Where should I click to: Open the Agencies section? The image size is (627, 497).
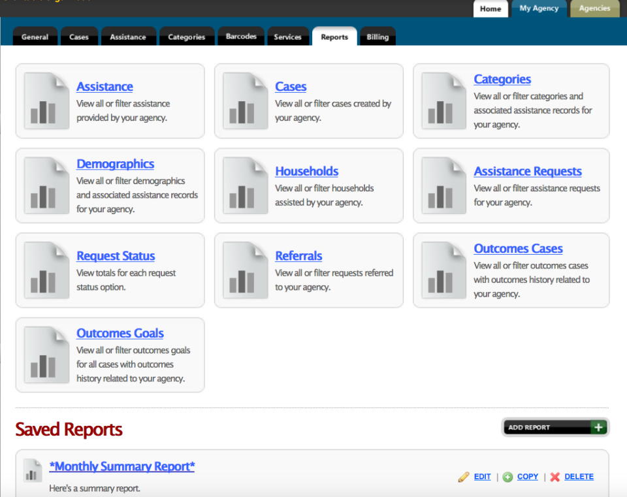click(594, 9)
